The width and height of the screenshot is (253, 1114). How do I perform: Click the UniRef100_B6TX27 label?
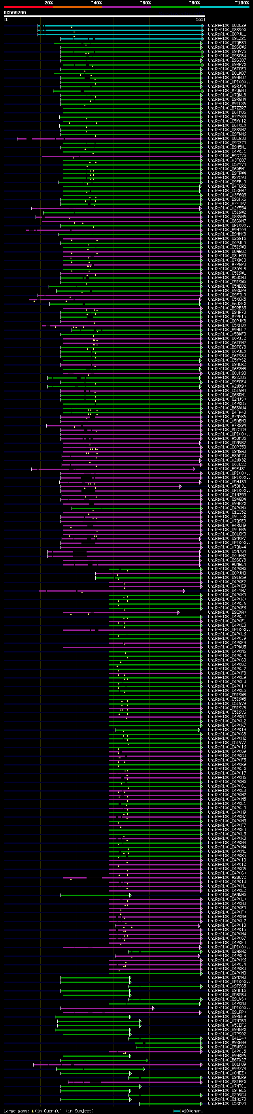227,1060
